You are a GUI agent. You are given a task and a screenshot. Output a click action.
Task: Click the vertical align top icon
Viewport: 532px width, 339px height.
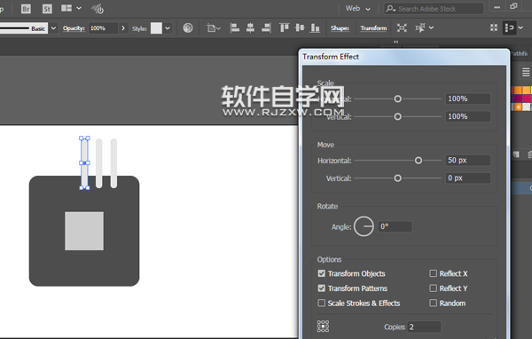point(284,28)
